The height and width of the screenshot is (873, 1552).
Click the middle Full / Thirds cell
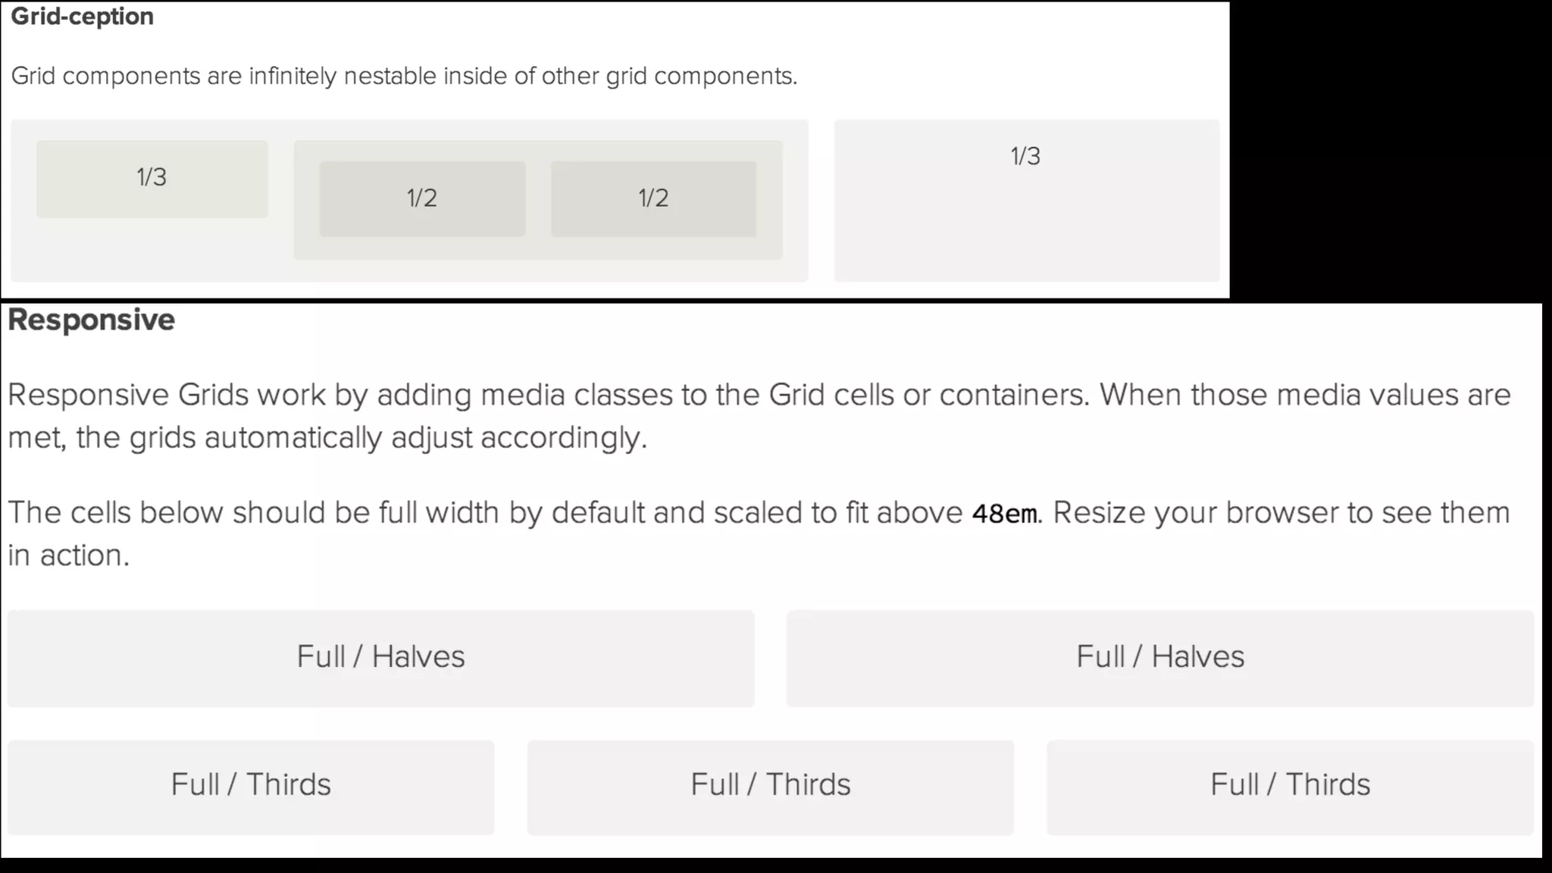pos(770,786)
